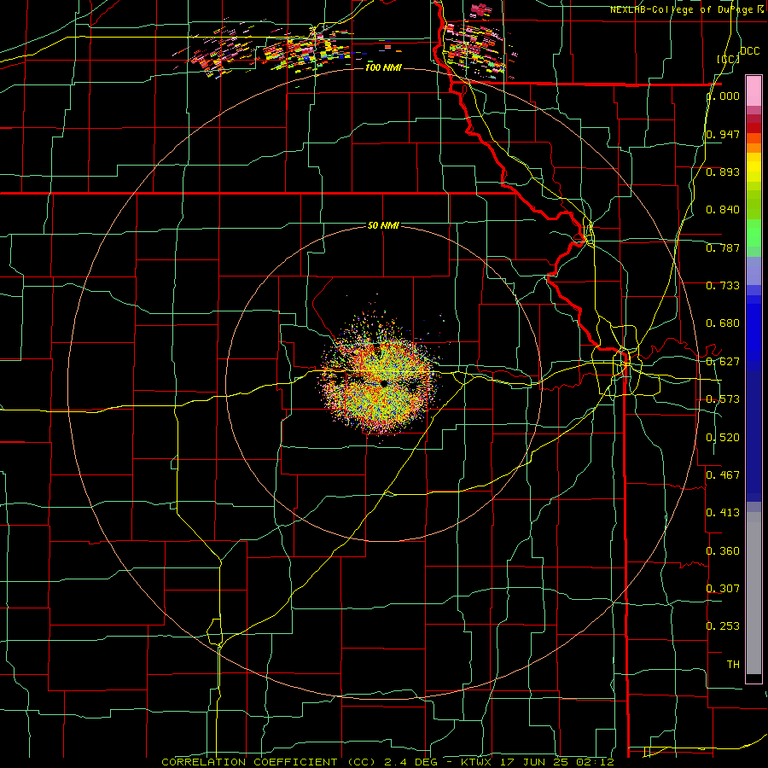The width and height of the screenshot is (768, 768).
Task: Click the KTWX station identifier in caption
Action: point(476,762)
